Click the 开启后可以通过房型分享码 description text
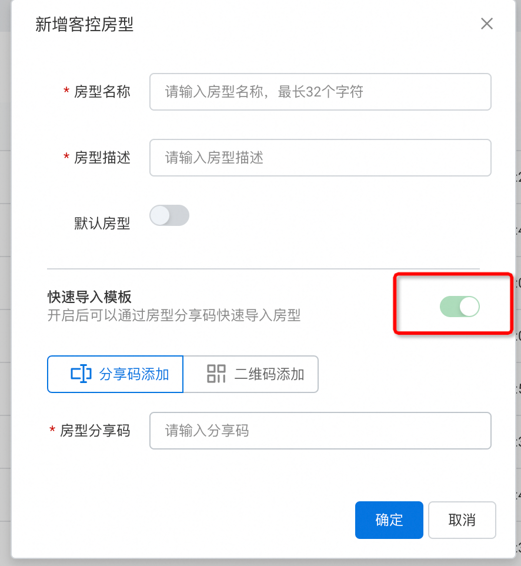 pyautogui.click(x=174, y=315)
